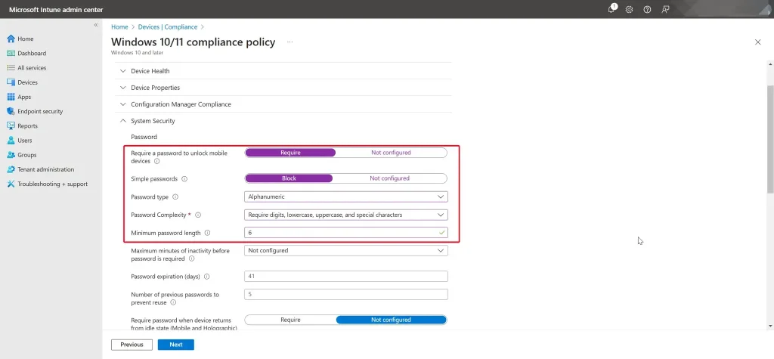774x359 pixels.
Task: Show info tooltip for Password expiration
Action: point(207,277)
